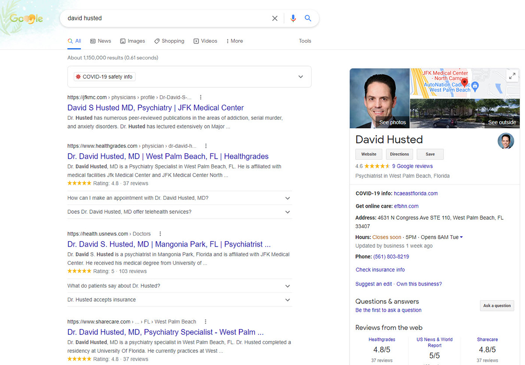Expand 'Dr. Husted accepts insurance' row

point(180,300)
